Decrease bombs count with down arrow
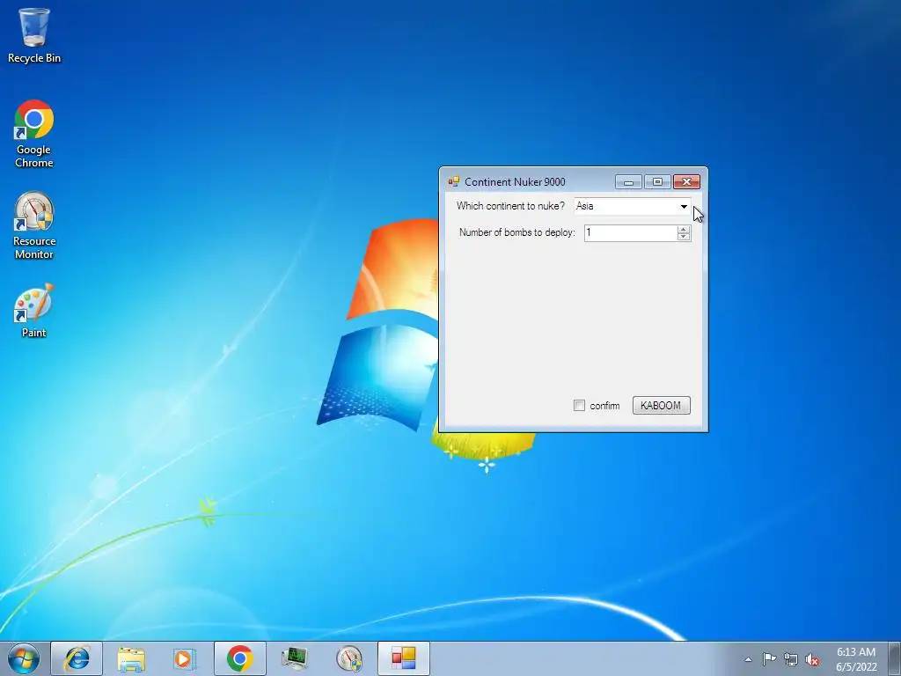Image resolution: width=901 pixels, height=676 pixels. [683, 236]
